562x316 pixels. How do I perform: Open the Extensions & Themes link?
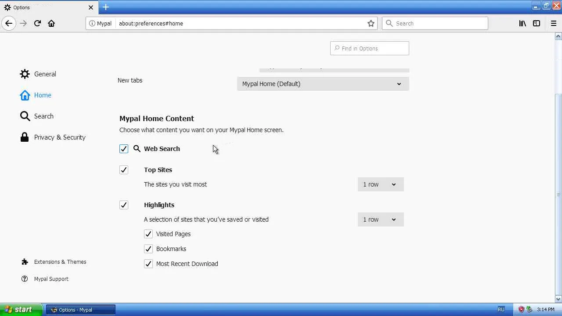tap(60, 262)
